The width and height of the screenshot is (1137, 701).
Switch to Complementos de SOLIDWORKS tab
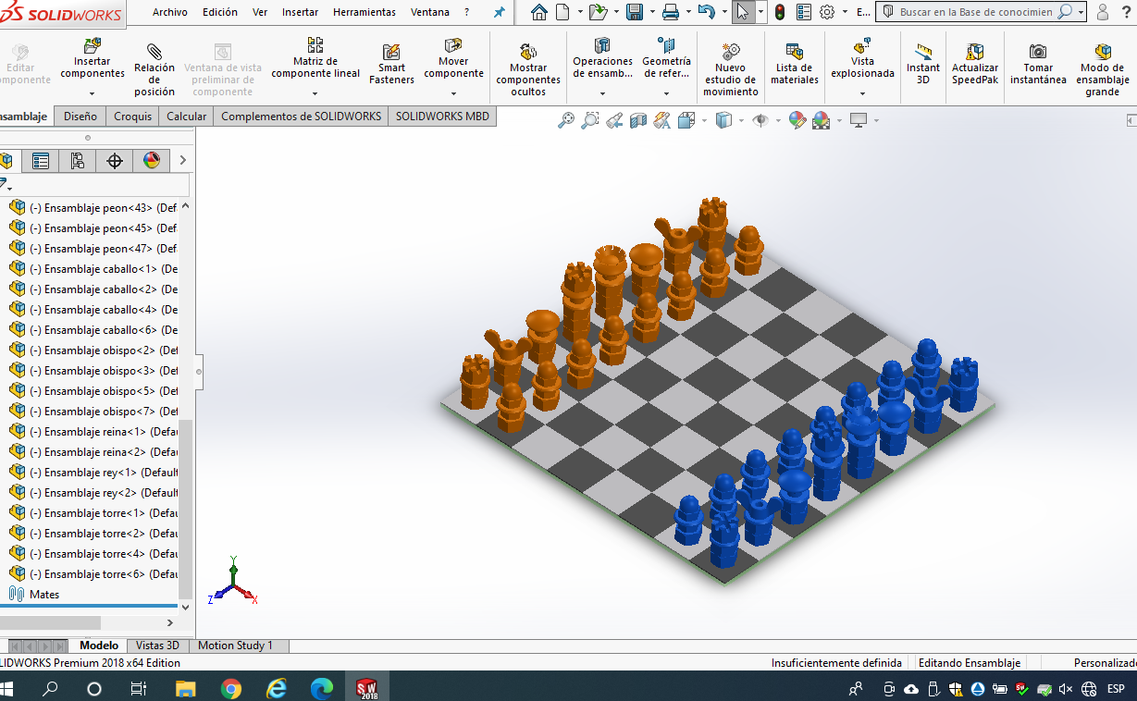(x=301, y=116)
